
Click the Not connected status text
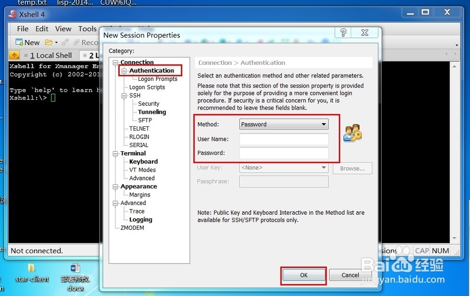point(37,251)
